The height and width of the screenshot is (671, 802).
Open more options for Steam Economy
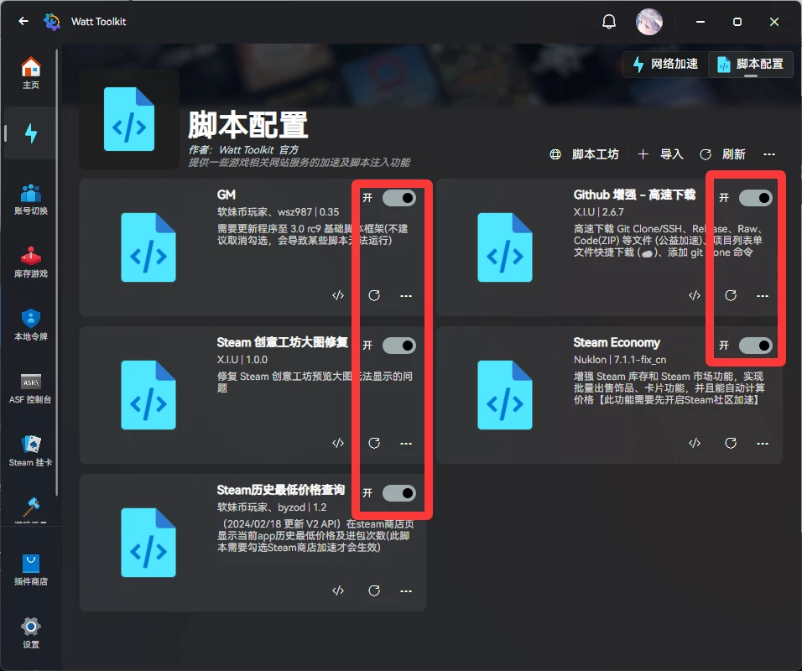(763, 443)
